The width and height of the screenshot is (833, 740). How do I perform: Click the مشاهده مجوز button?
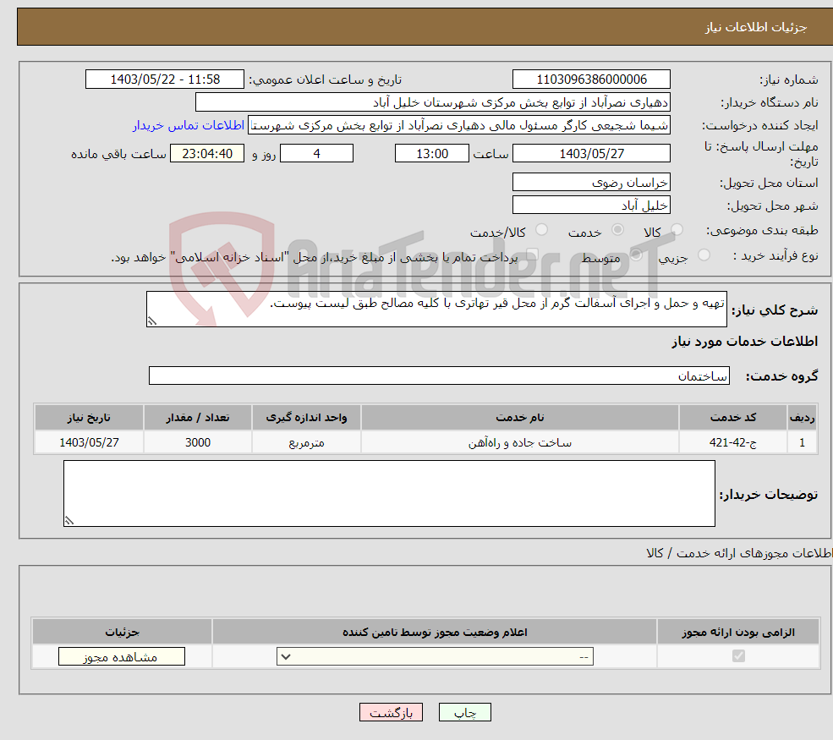[x=122, y=656]
